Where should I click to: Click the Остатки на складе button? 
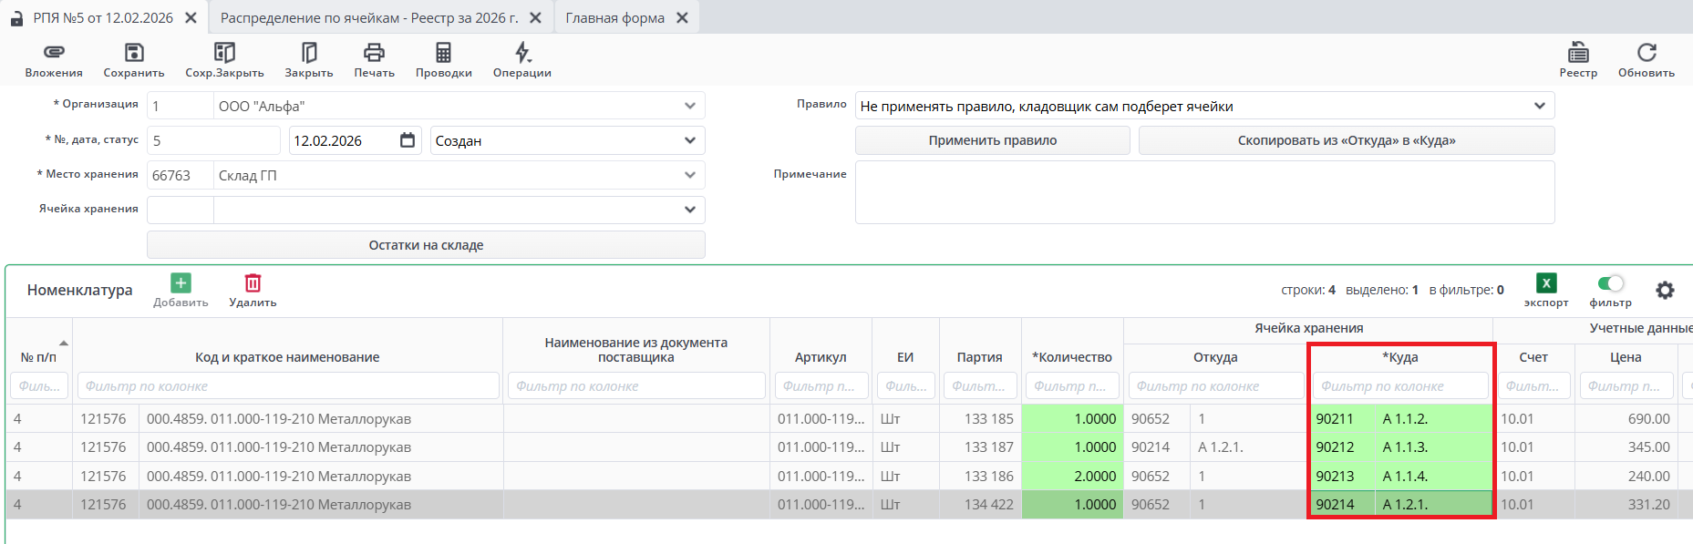click(426, 245)
